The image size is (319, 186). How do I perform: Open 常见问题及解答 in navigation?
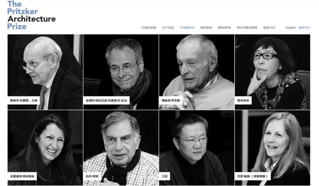(247, 28)
